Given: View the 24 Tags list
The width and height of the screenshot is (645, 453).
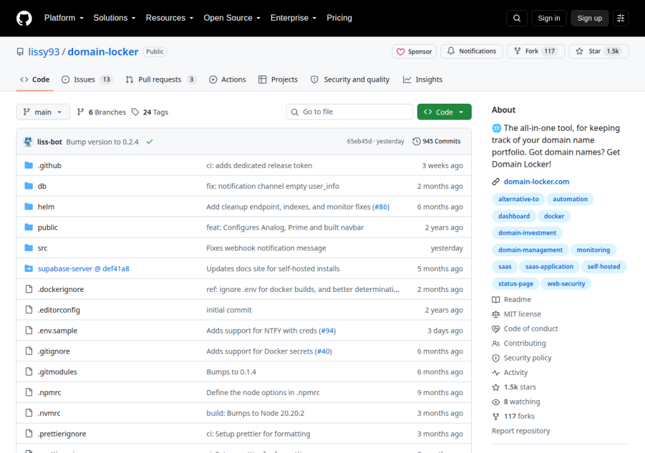Looking at the screenshot, I should pyautogui.click(x=150, y=112).
